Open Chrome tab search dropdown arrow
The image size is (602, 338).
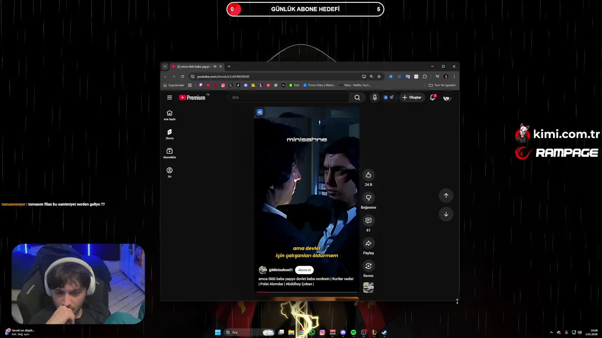[165, 66]
